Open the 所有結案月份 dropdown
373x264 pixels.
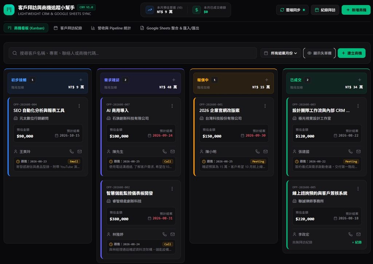point(281,53)
